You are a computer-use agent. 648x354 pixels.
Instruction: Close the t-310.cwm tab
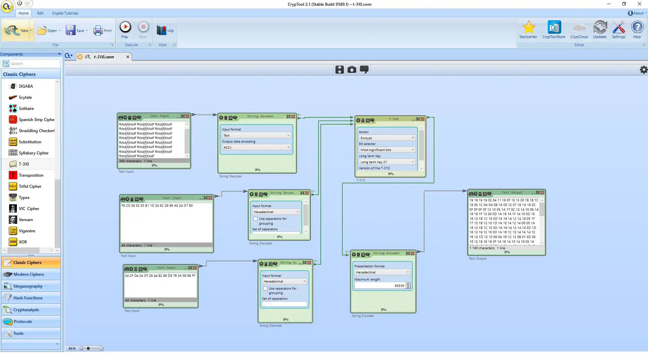pos(128,57)
